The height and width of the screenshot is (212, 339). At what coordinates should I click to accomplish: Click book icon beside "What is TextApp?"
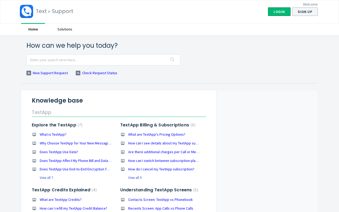[34, 135]
